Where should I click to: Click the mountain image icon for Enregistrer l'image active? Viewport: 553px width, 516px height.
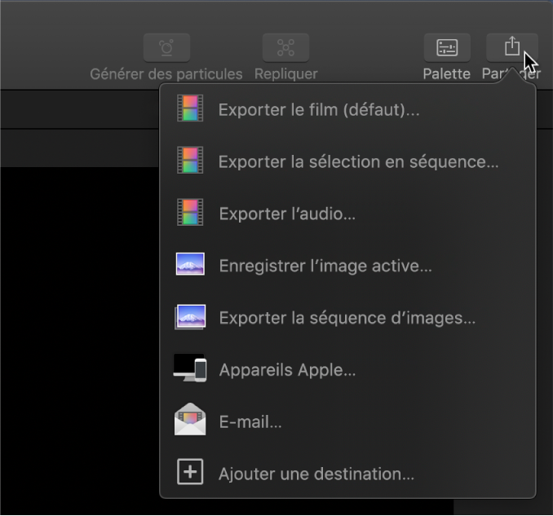coord(190,265)
